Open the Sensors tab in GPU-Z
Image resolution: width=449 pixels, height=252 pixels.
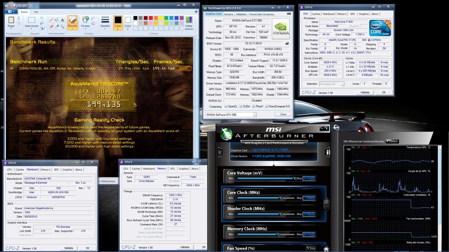[x=228, y=14]
